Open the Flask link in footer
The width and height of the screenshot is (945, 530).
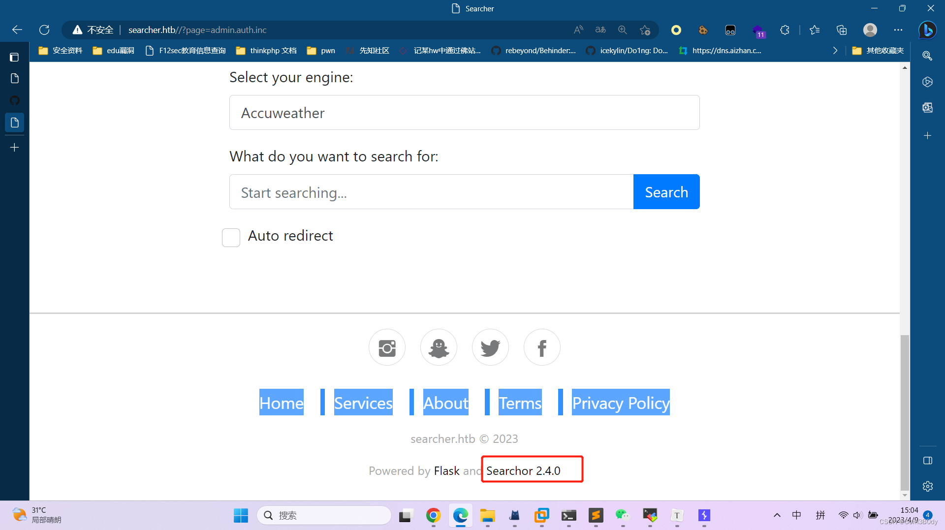(x=446, y=471)
